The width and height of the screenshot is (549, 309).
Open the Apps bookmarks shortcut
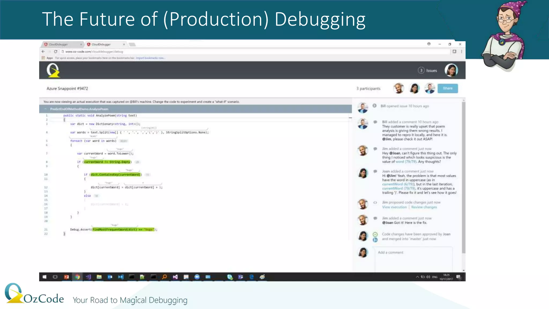(47, 58)
